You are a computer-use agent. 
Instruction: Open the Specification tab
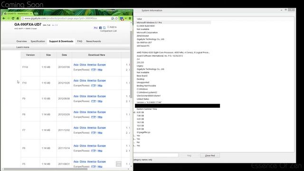coord(38,41)
